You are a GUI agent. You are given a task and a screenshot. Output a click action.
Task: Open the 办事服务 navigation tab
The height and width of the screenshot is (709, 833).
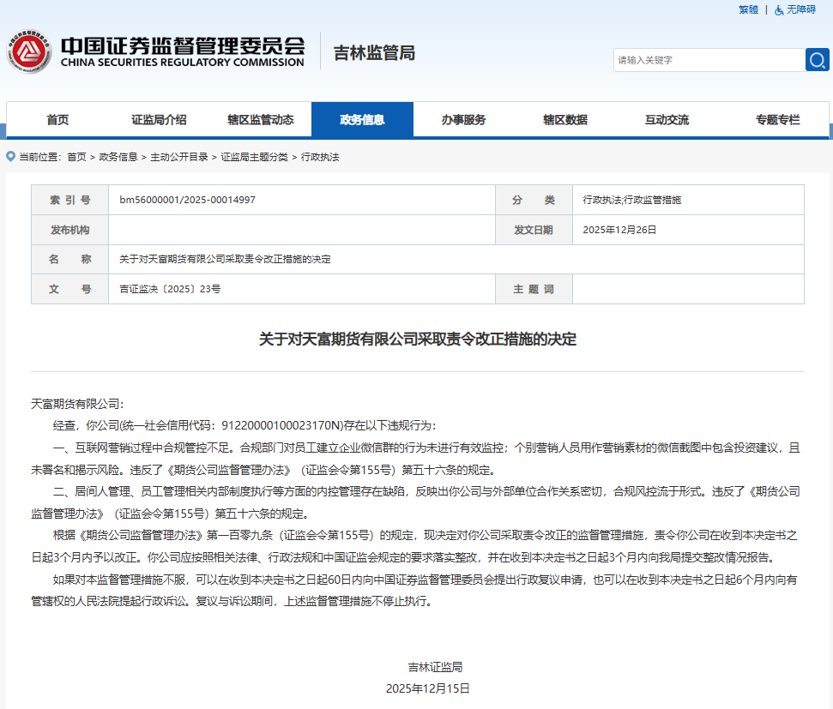463,120
